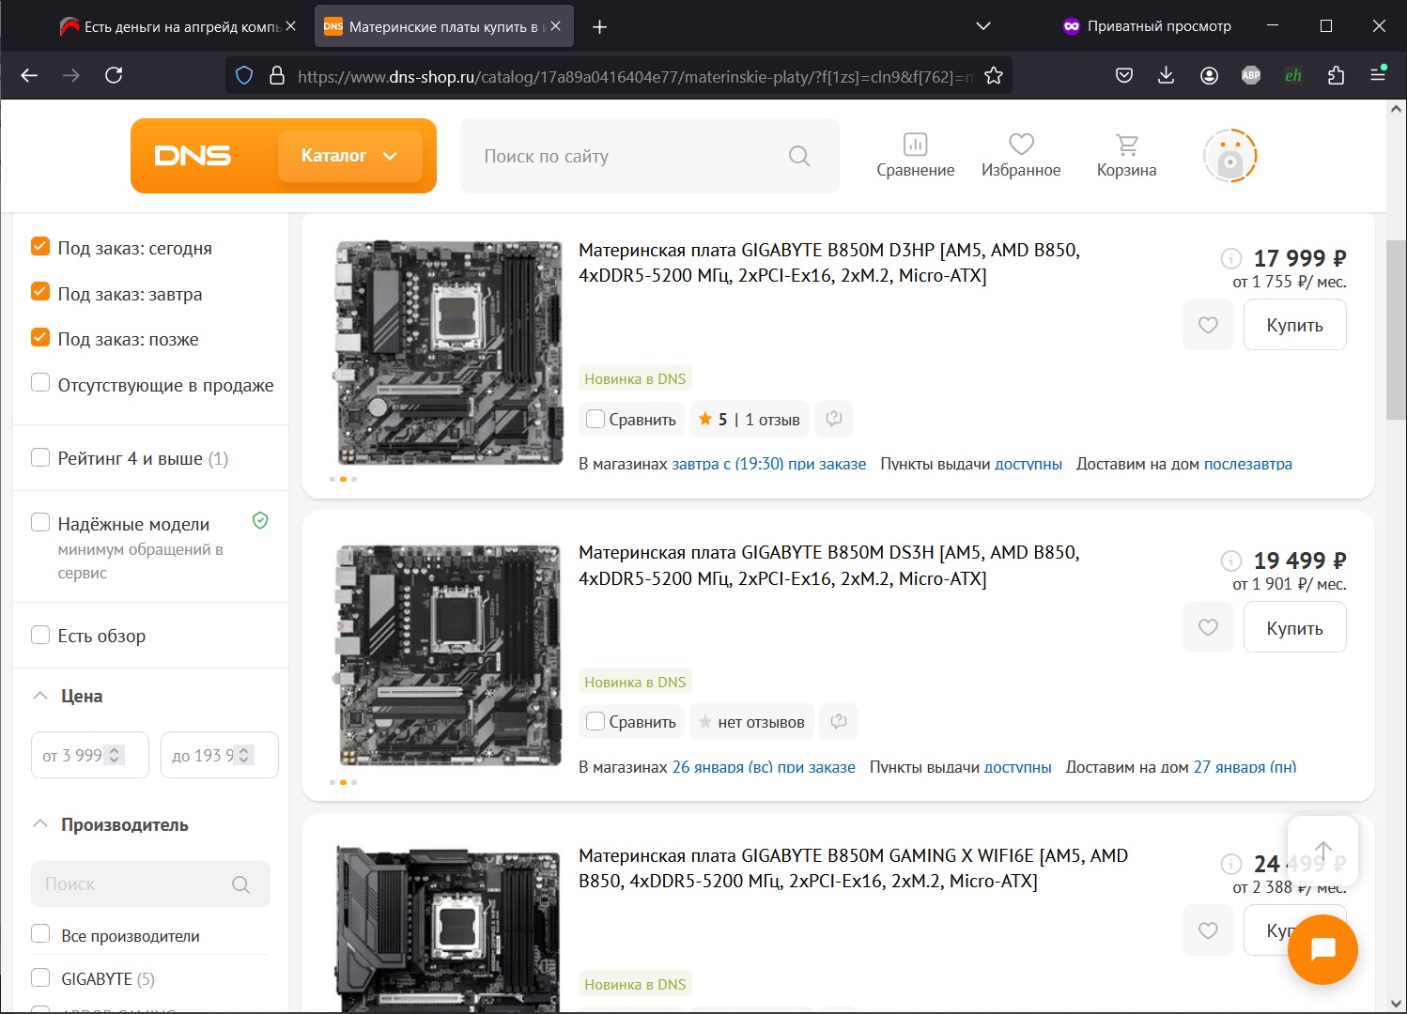Close the 'Есть деньги на апгрейд' tab
The image size is (1407, 1014).
tap(290, 26)
